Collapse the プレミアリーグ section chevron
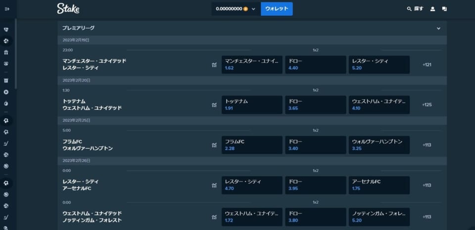The width and height of the screenshot is (475, 230). pyautogui.click(x=438, y=28)
